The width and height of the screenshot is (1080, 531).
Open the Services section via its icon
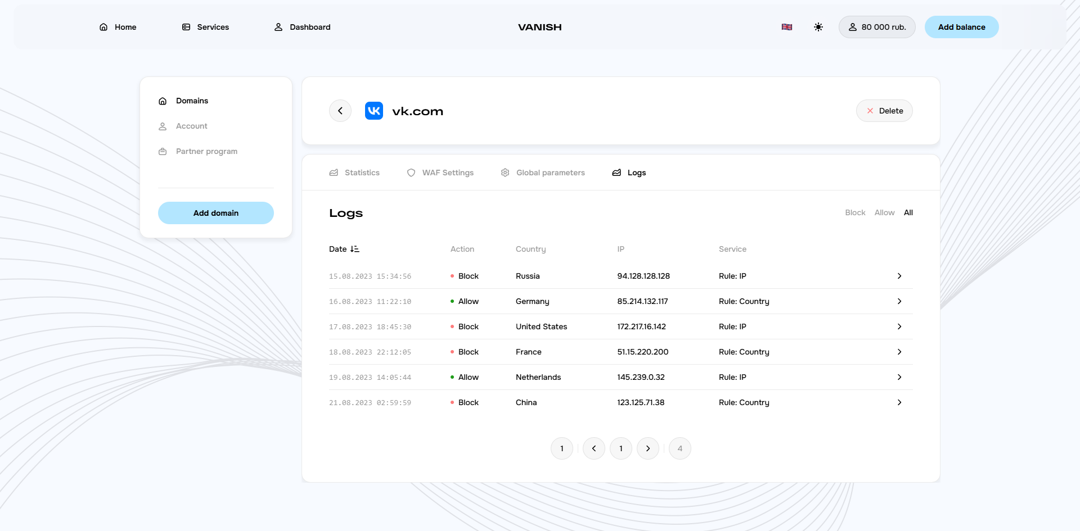[x=186, y=27]
